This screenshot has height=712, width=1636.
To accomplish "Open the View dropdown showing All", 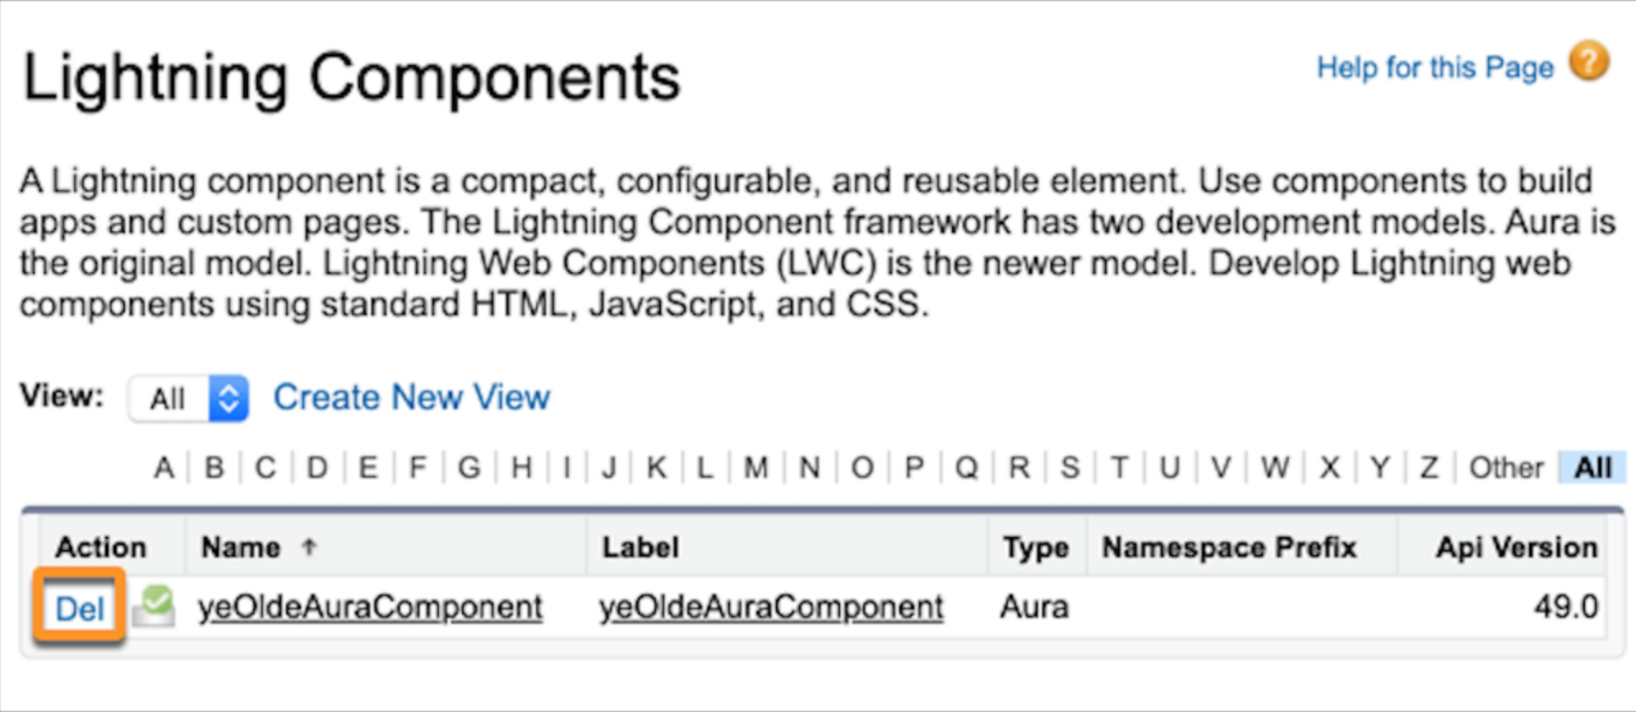I will point(188,399).
